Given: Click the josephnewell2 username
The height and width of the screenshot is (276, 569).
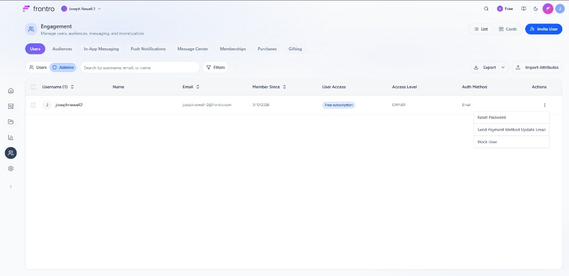Looking at the screenshot, I should click(x=69, y=105).
